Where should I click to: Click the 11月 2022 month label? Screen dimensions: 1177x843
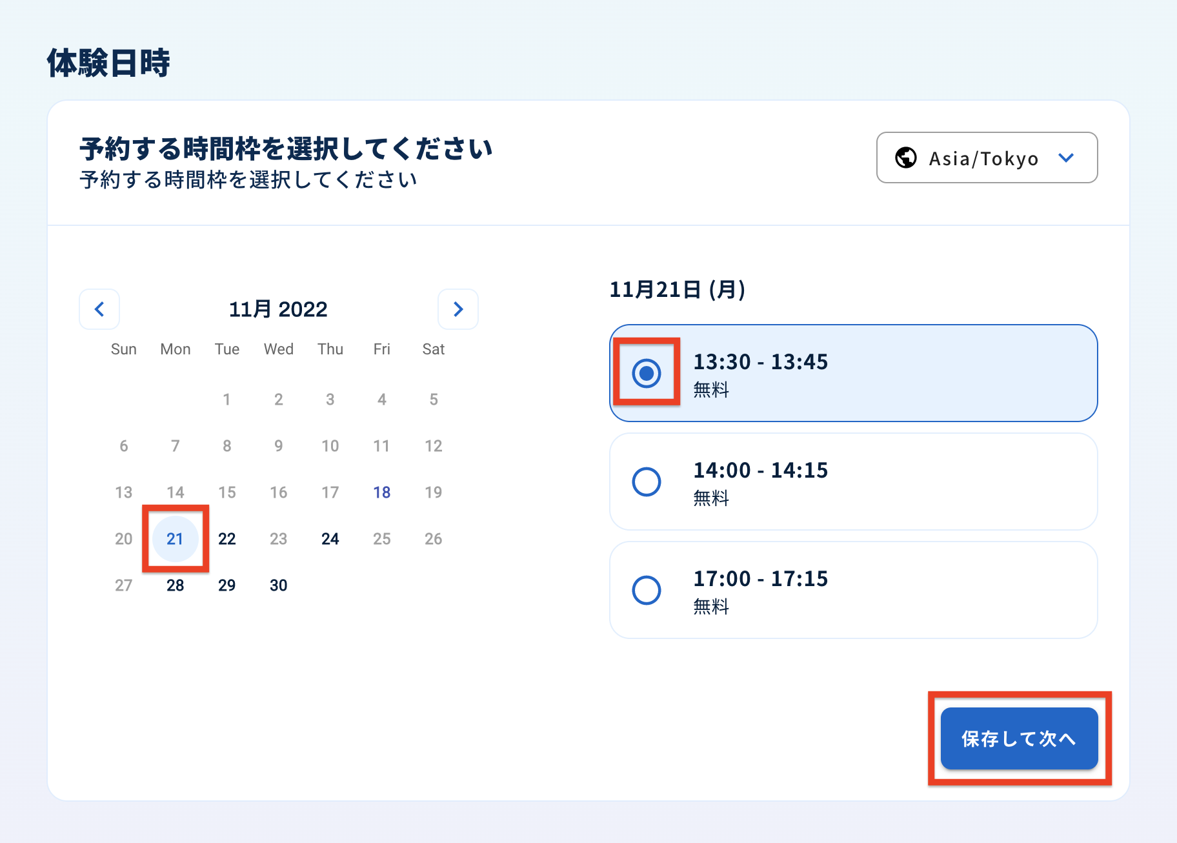[x=278, y=309]
